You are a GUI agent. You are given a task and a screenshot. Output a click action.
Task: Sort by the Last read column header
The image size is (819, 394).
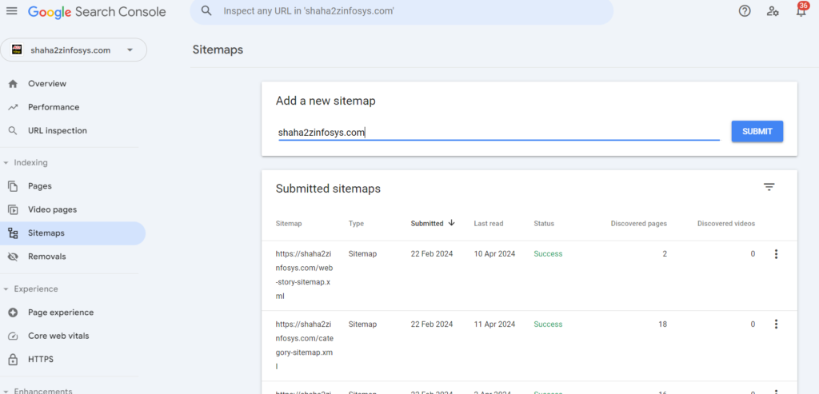click(489, 223)
